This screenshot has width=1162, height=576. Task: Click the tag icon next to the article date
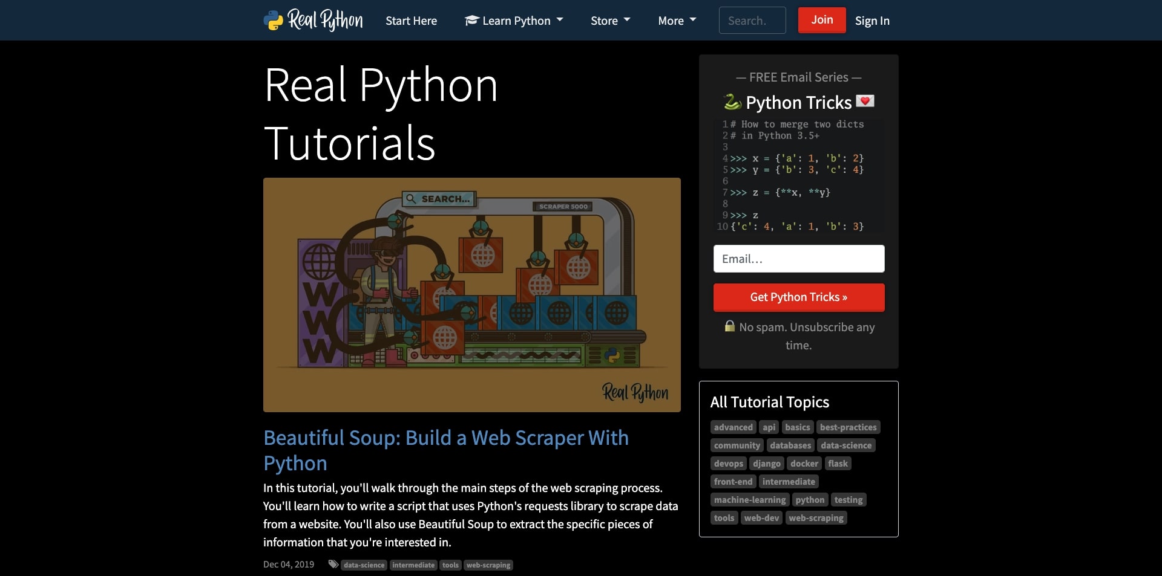pyautogui.click(x=333, y=563)
